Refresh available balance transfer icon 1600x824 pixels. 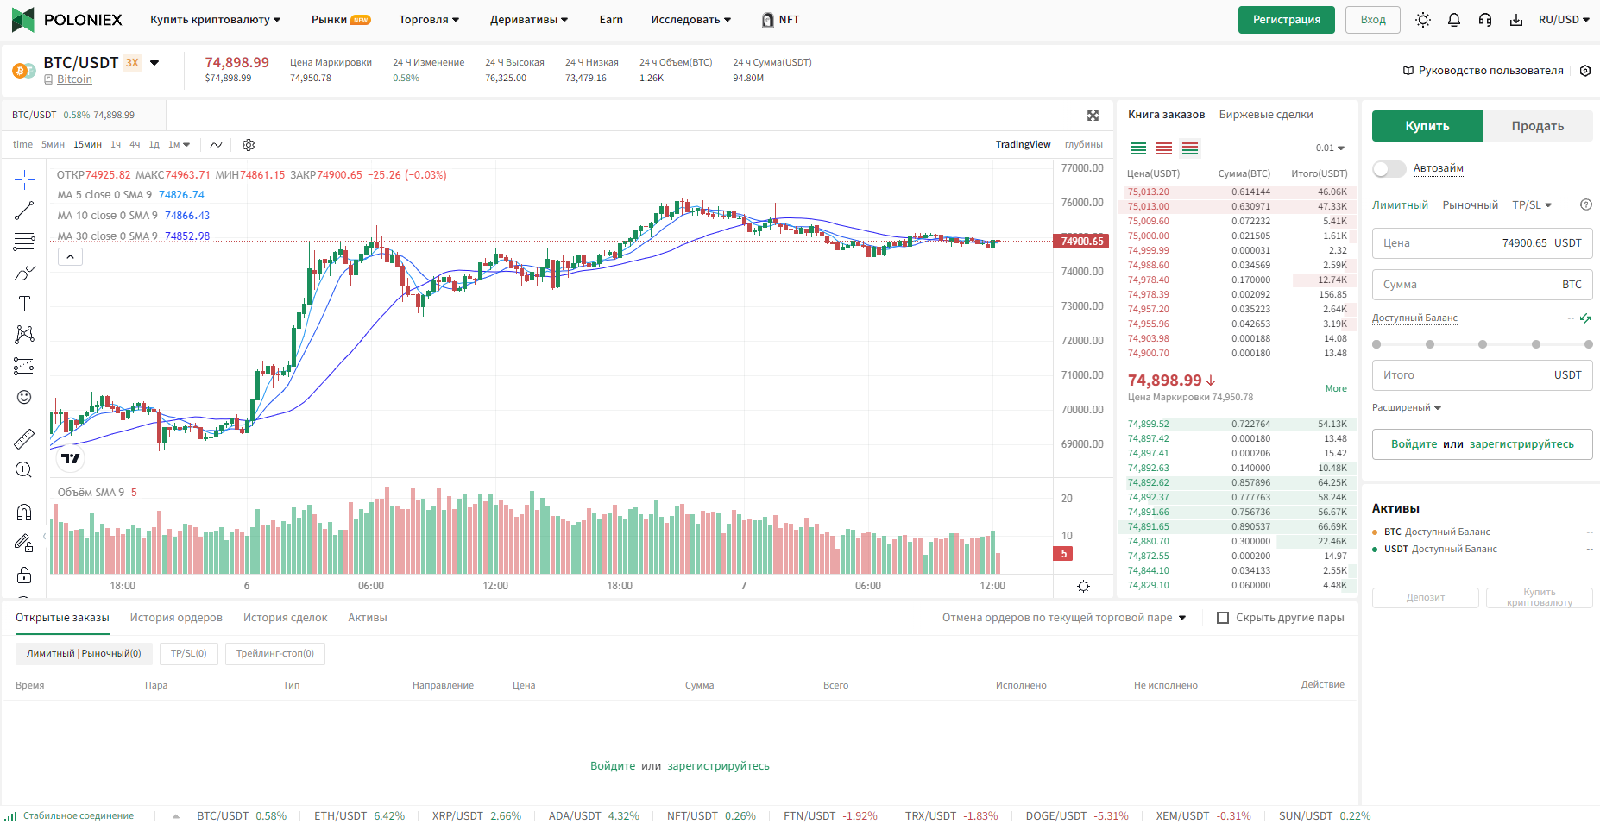pyautogui.click(x=1585, y=318)
